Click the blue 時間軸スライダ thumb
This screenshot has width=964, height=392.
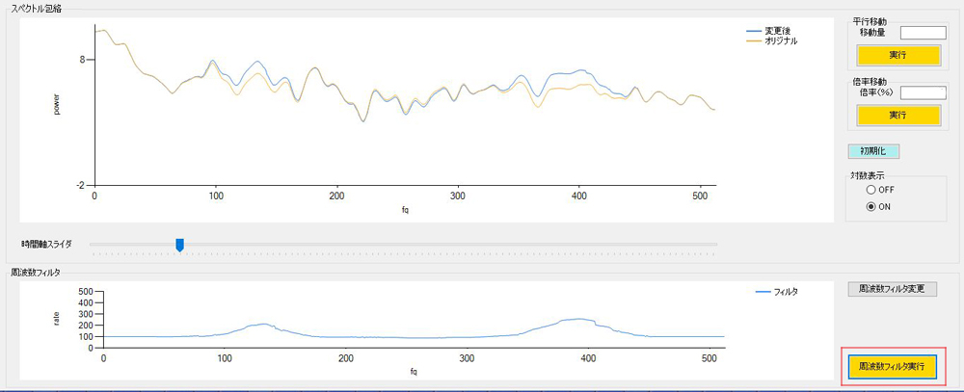tap(179, 245)
